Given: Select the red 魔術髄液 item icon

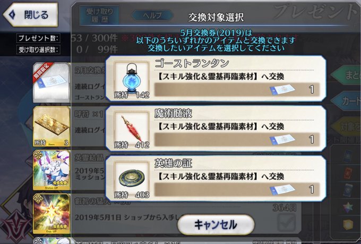Looking at the screenshot, I should click(132, 130).
